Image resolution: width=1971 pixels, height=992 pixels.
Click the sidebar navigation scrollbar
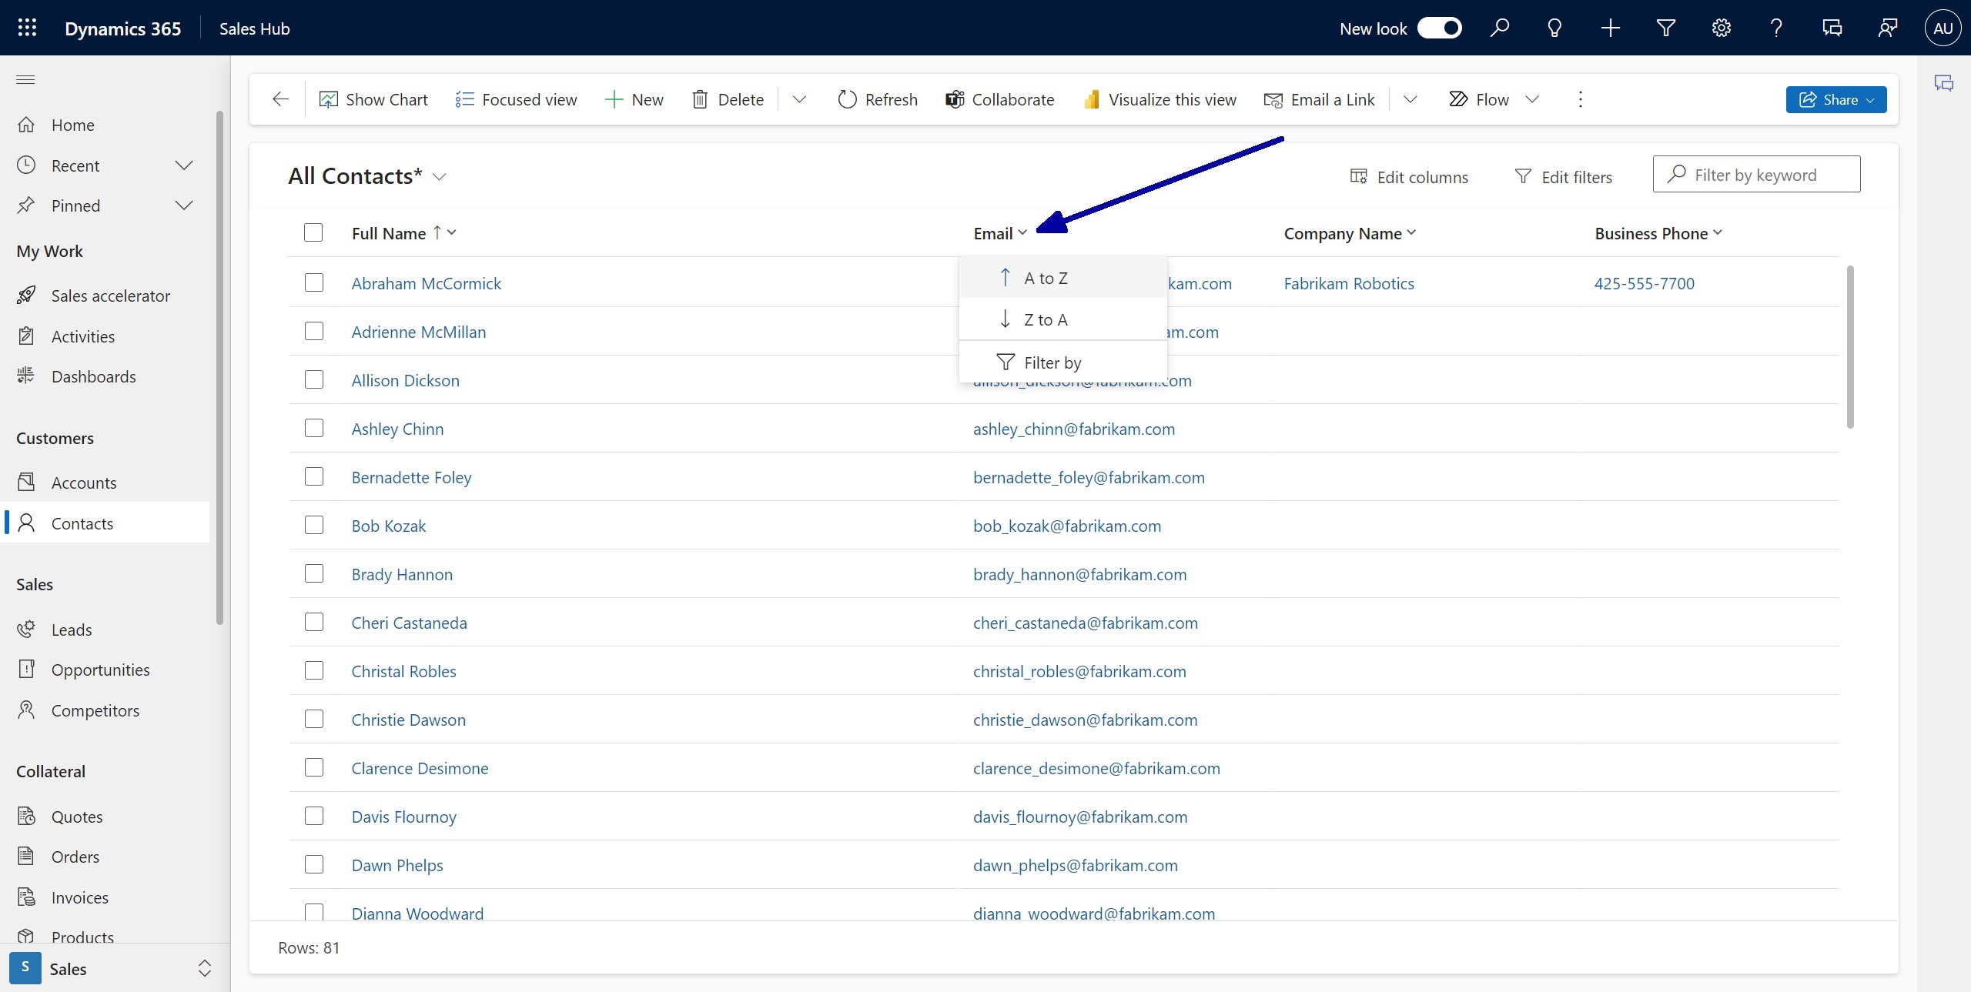[x=219, y=368]
